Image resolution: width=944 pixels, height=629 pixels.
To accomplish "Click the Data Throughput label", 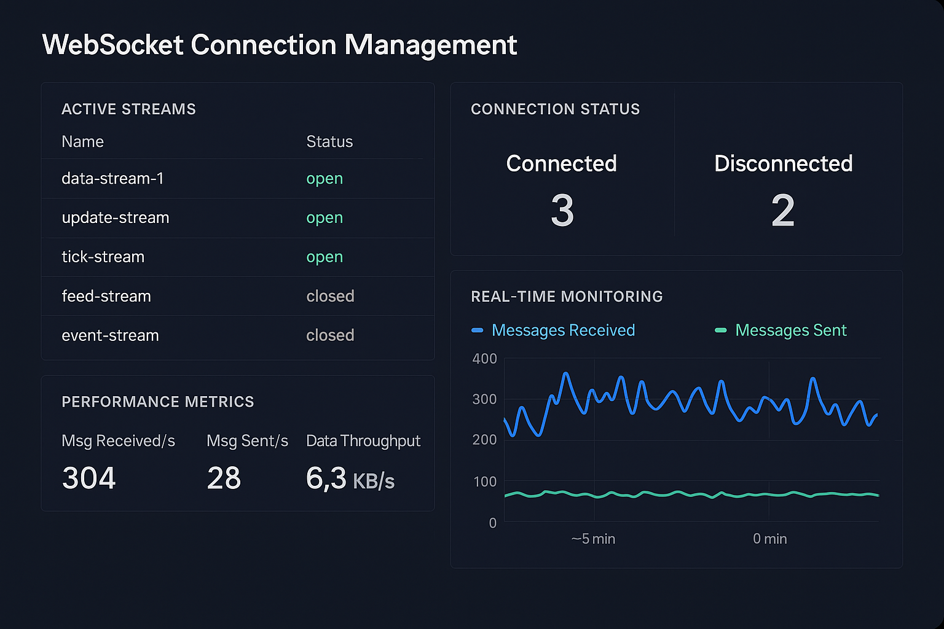I will coord(363,441).
